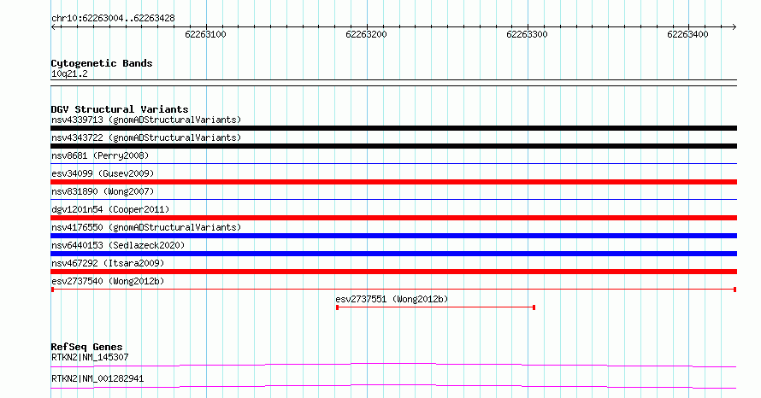Click the right arrowhead of the ruler
The height and width of the screenshot is (398, 761).
734,26
